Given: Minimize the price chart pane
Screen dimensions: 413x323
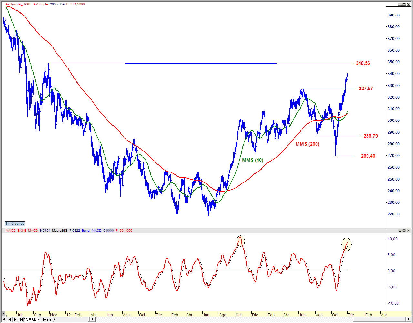Looking at the screenshot, I should click(x=400, y=4).
